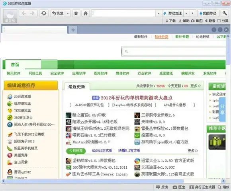Expand the address bar history dropdown
The image size is (231, 191).
click(x=159, y=14)
